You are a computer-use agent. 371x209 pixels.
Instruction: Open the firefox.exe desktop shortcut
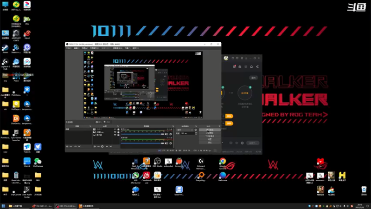[x=223, y=177]
